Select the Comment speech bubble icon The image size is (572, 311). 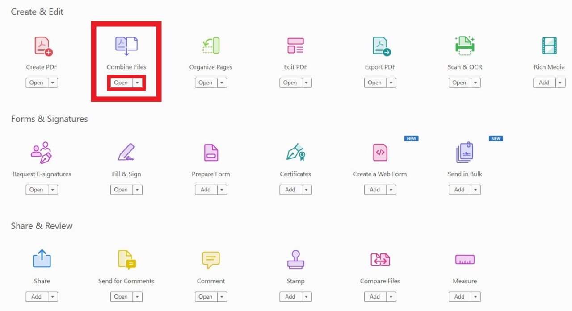click(211, 260)
